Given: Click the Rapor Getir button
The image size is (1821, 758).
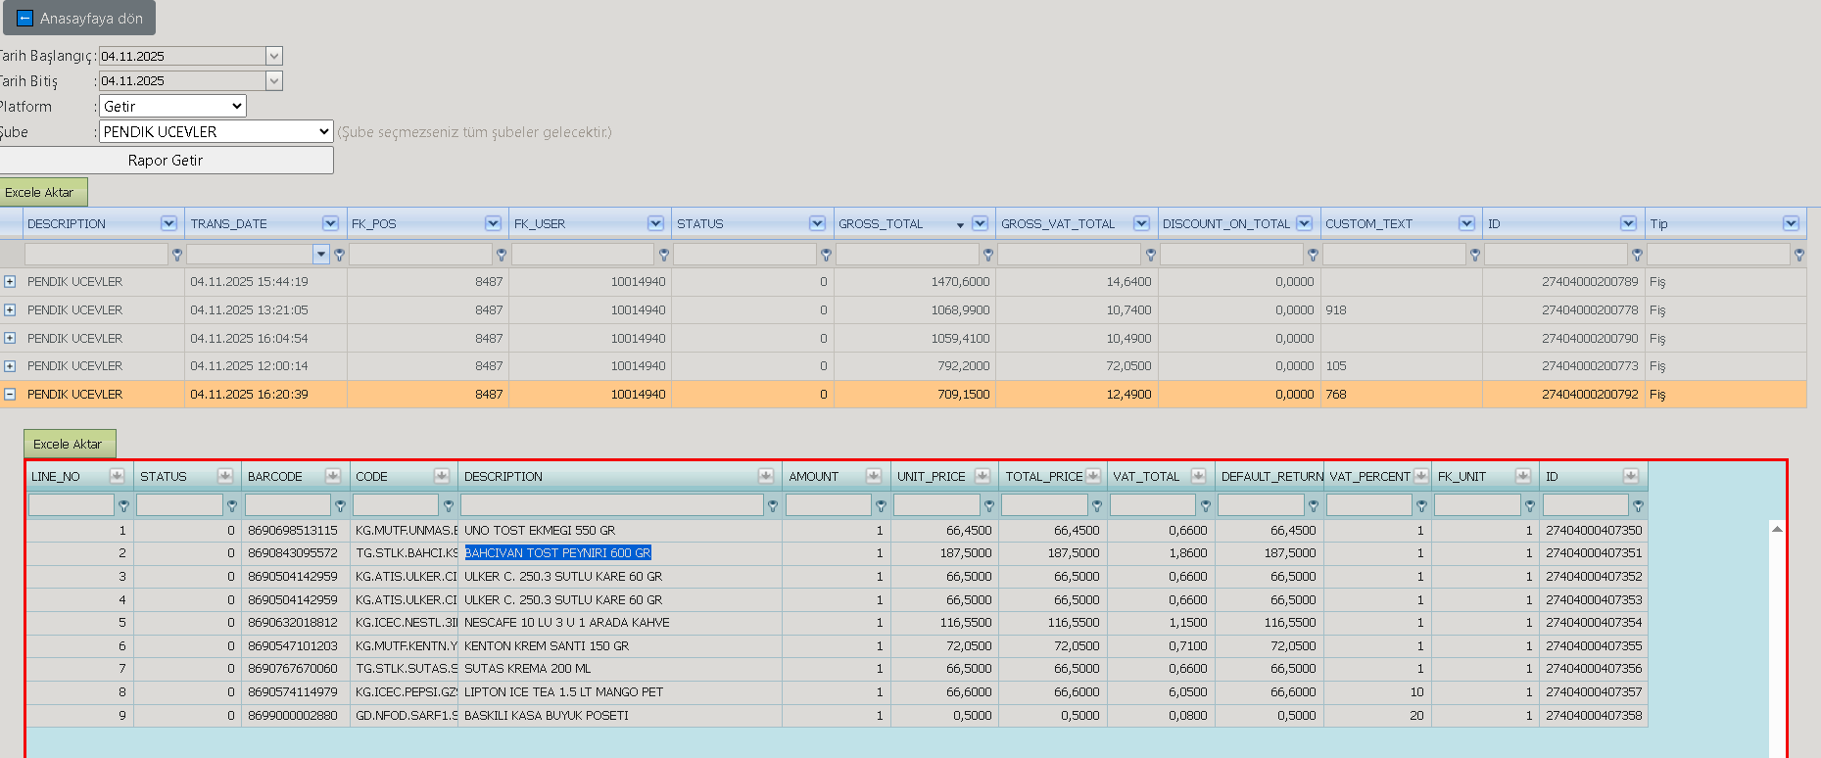Looking at the screenshot, I should pos(166,161).
